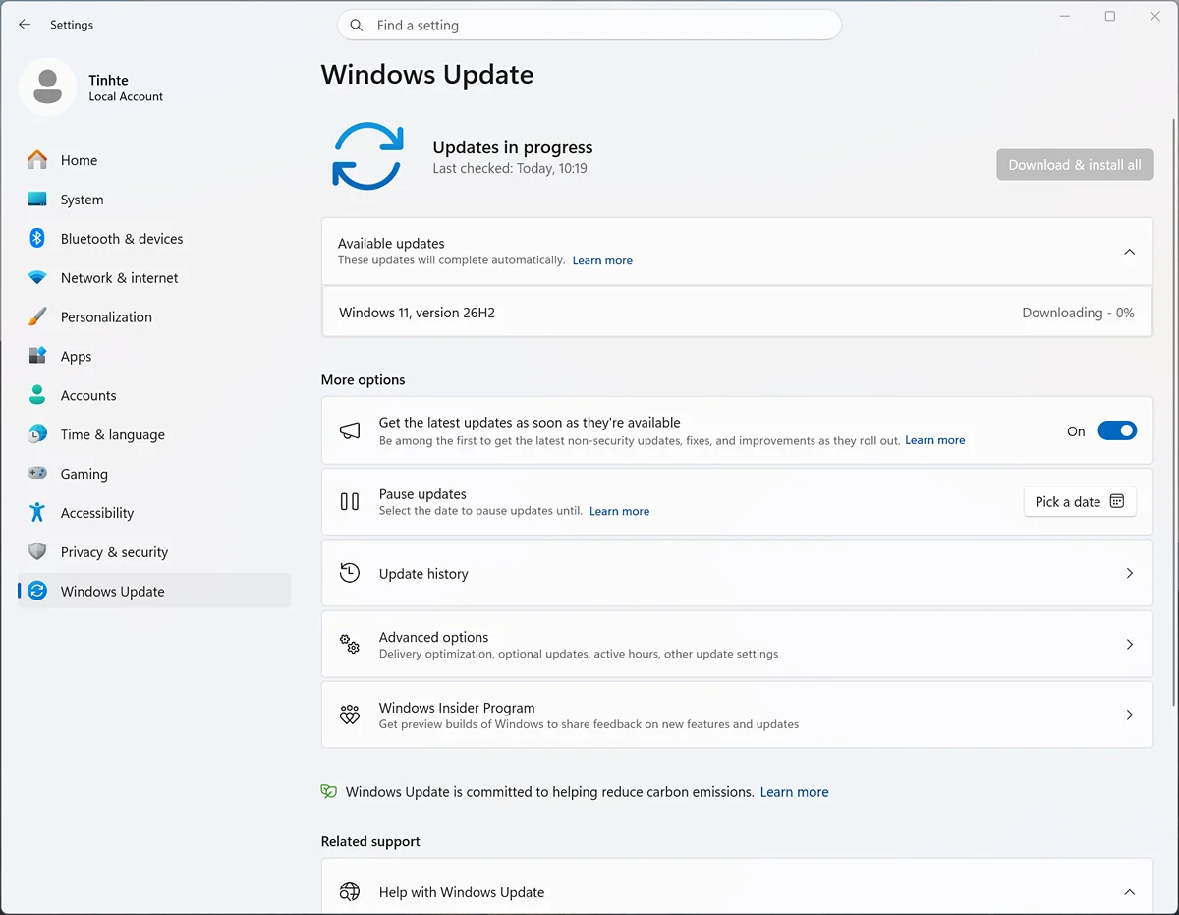
Task: Open the Pick a date dropdown
Action: [1080, 501]
